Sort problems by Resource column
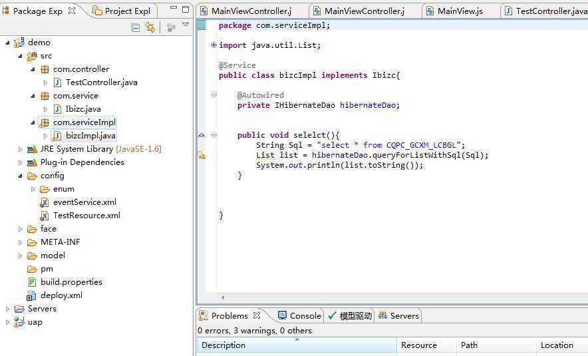The image size is (588, 356). (x=427, y=345)
